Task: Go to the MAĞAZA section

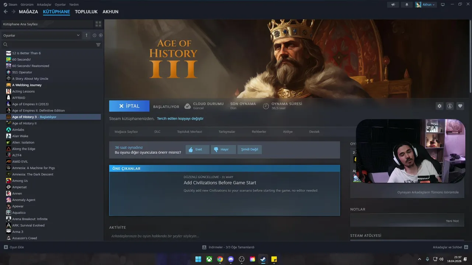Action: pos(28,12)
